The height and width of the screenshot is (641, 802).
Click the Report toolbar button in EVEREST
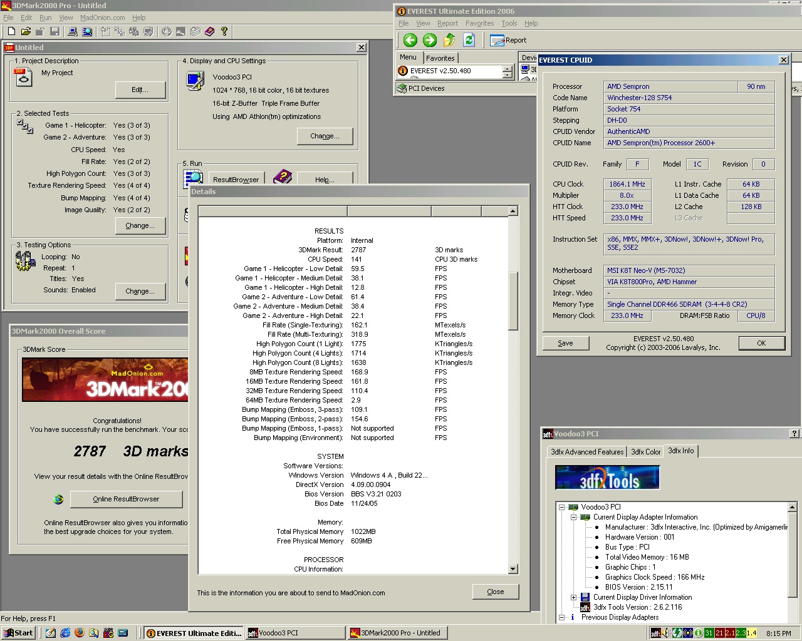click(508, 40)
